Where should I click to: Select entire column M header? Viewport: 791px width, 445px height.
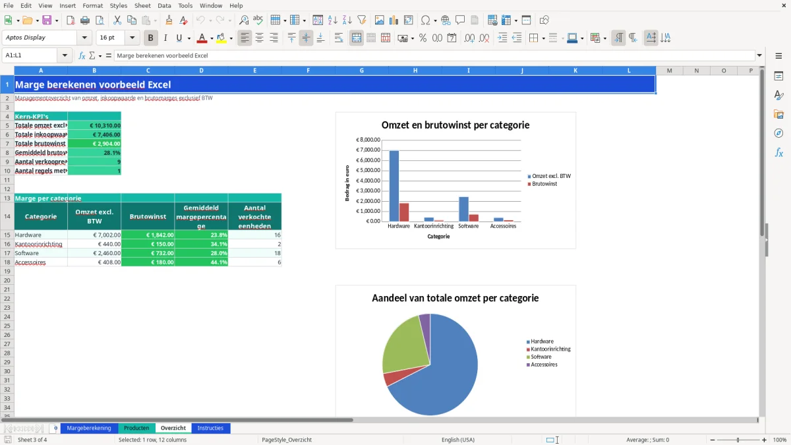(669, 71)
